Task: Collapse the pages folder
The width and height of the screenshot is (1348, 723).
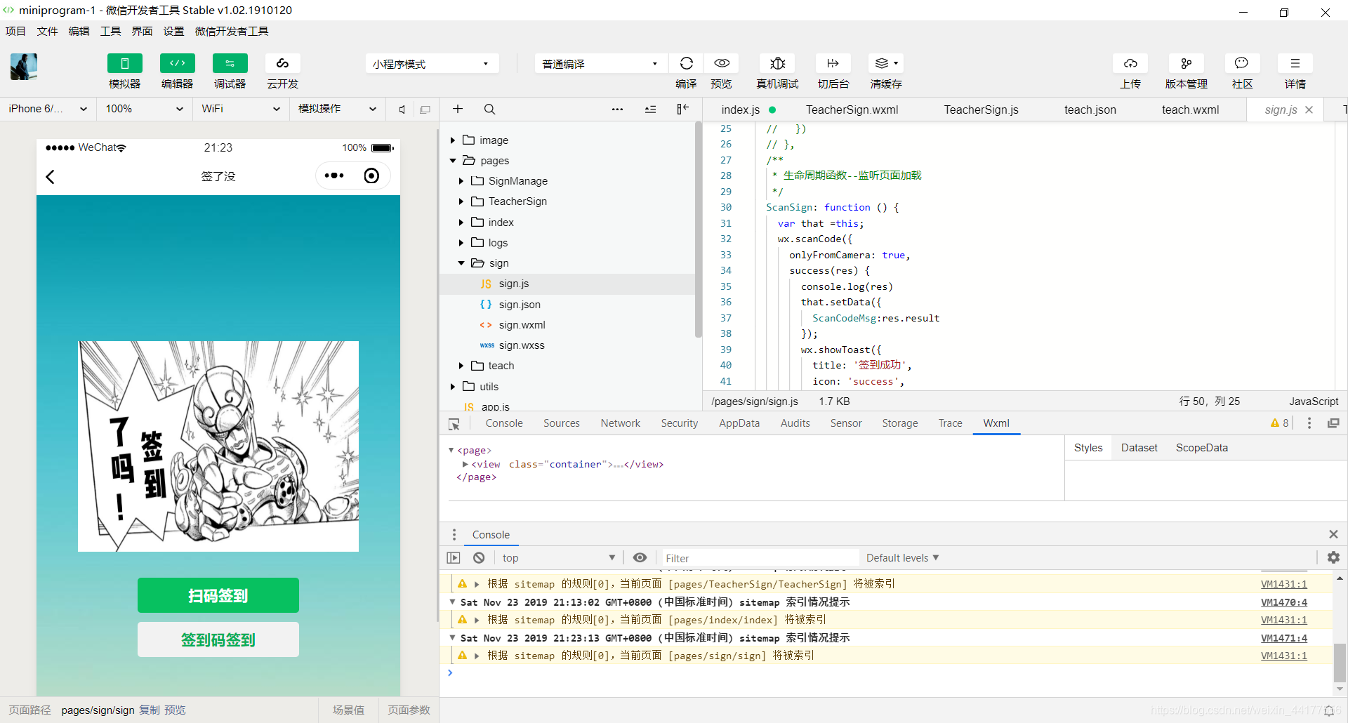Action: [x=453, y=161]
